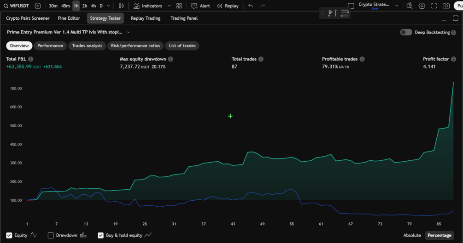Click the Prime Entry Premium strategy name

coord(64,32)
